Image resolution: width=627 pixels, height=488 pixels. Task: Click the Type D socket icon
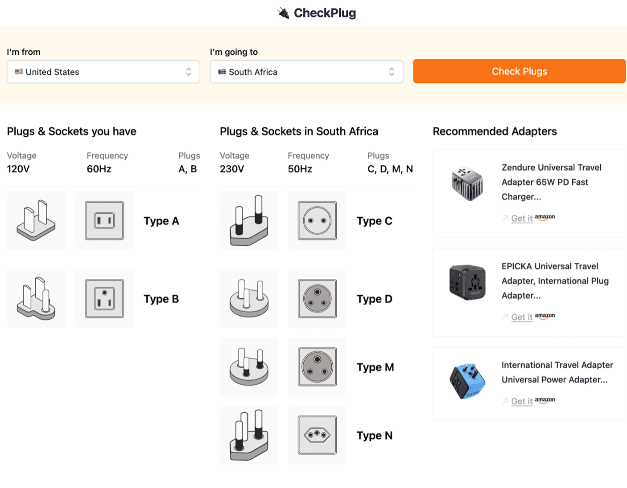(x=317, y=298)
